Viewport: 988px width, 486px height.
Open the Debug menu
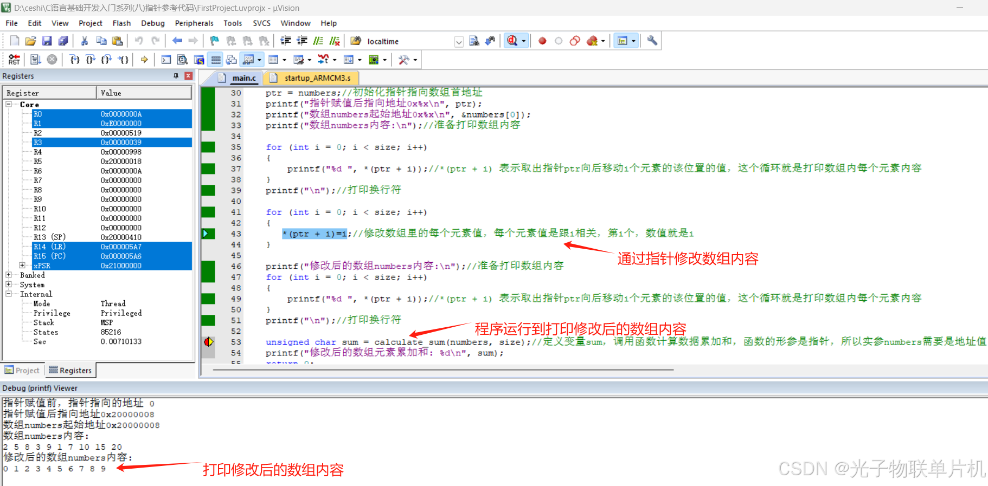point(153,23)
